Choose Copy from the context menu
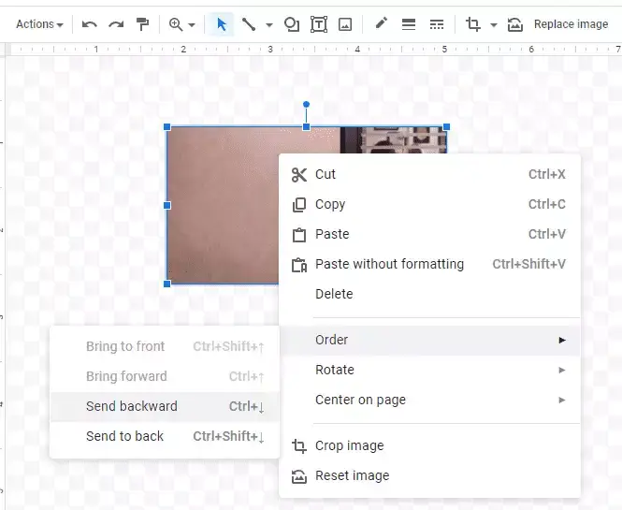This screenshot has width=622, height=510. pyautogui.click(x=429, y=204)
